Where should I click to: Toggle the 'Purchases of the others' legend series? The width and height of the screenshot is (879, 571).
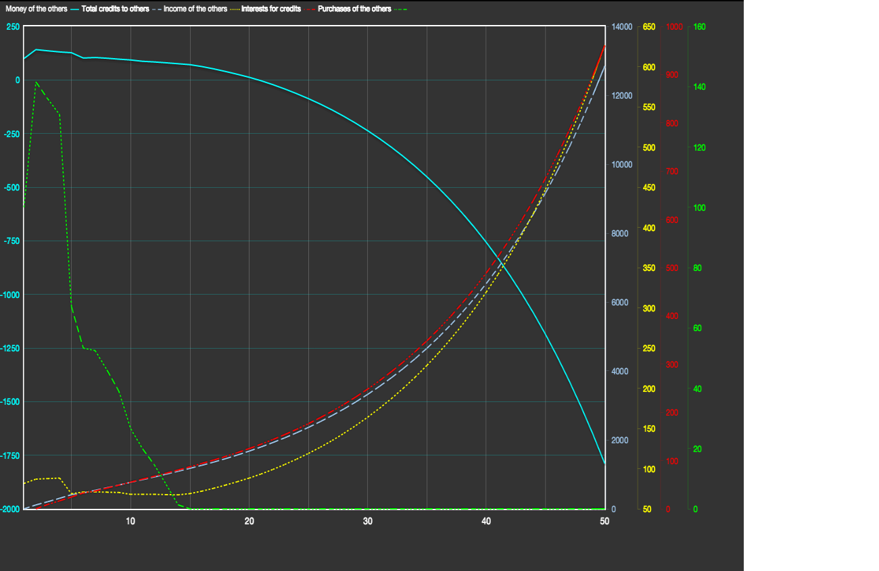[x=354, y=9]
